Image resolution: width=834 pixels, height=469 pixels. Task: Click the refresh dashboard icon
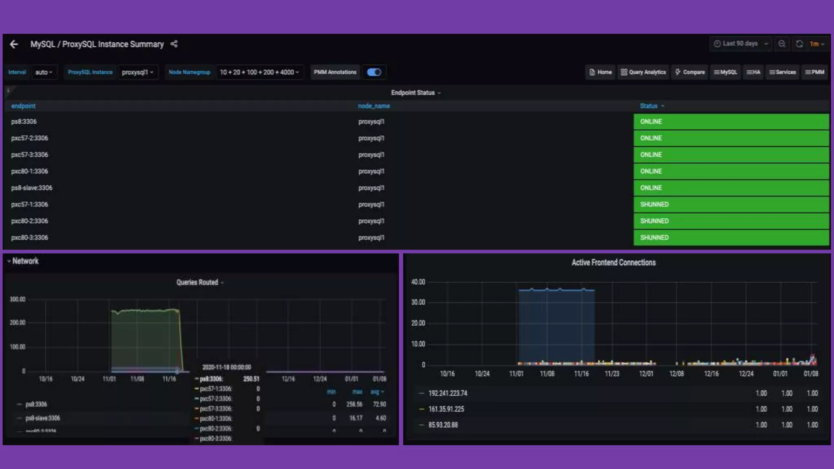(x=799, y=44)
